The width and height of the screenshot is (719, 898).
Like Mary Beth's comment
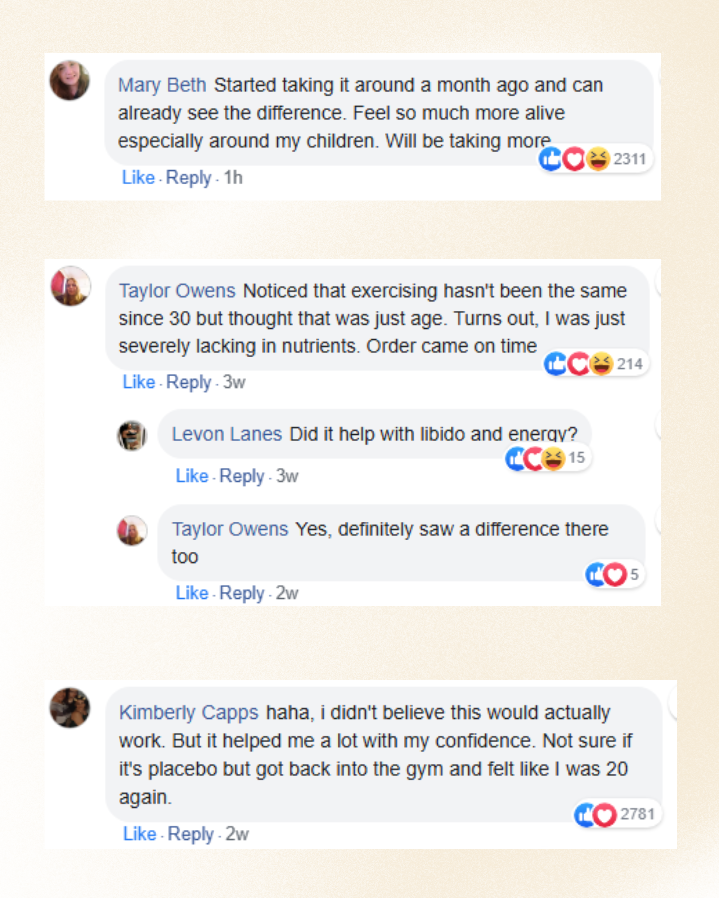click(x=138, y=178)
